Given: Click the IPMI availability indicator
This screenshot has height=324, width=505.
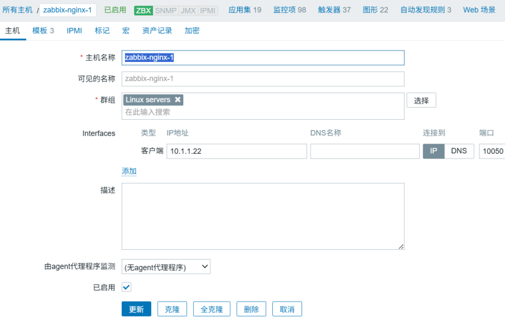Looking at the screenshot, I should pos(208,10).
